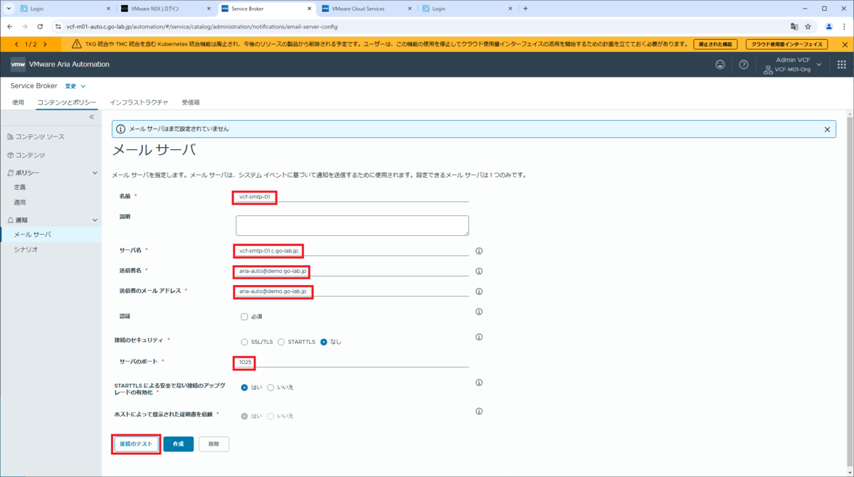Click the 廃止された機能 banner button

click(715, 44)
